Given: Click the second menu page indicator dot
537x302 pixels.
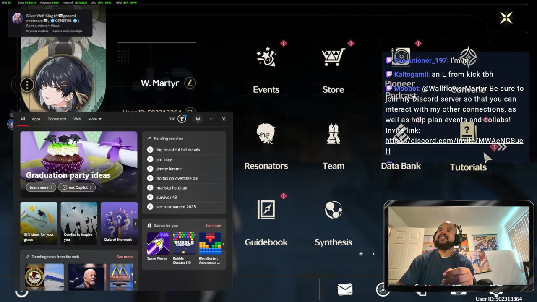Looking at the screenshot, I should [x=373, y=254].
